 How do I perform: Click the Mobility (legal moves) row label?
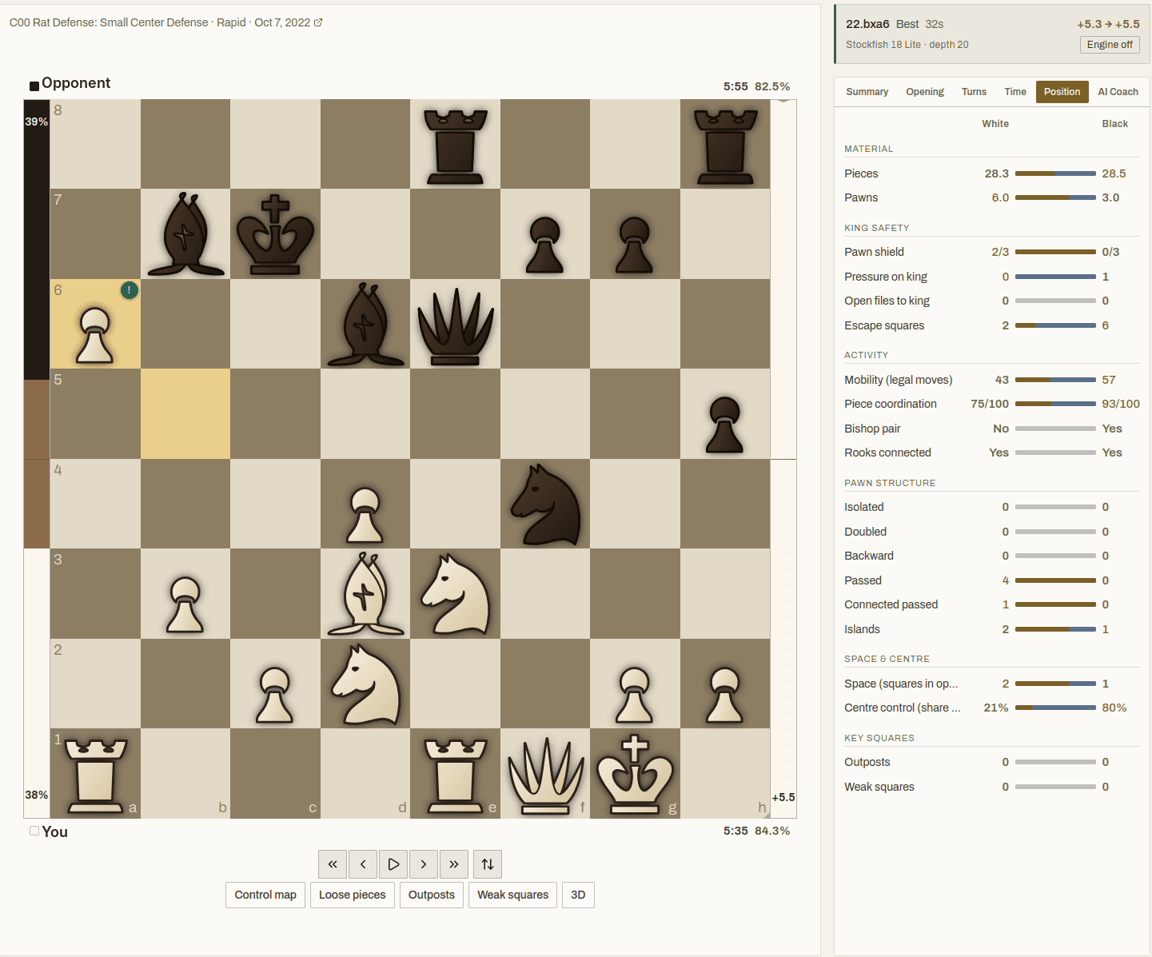point(899,380)
